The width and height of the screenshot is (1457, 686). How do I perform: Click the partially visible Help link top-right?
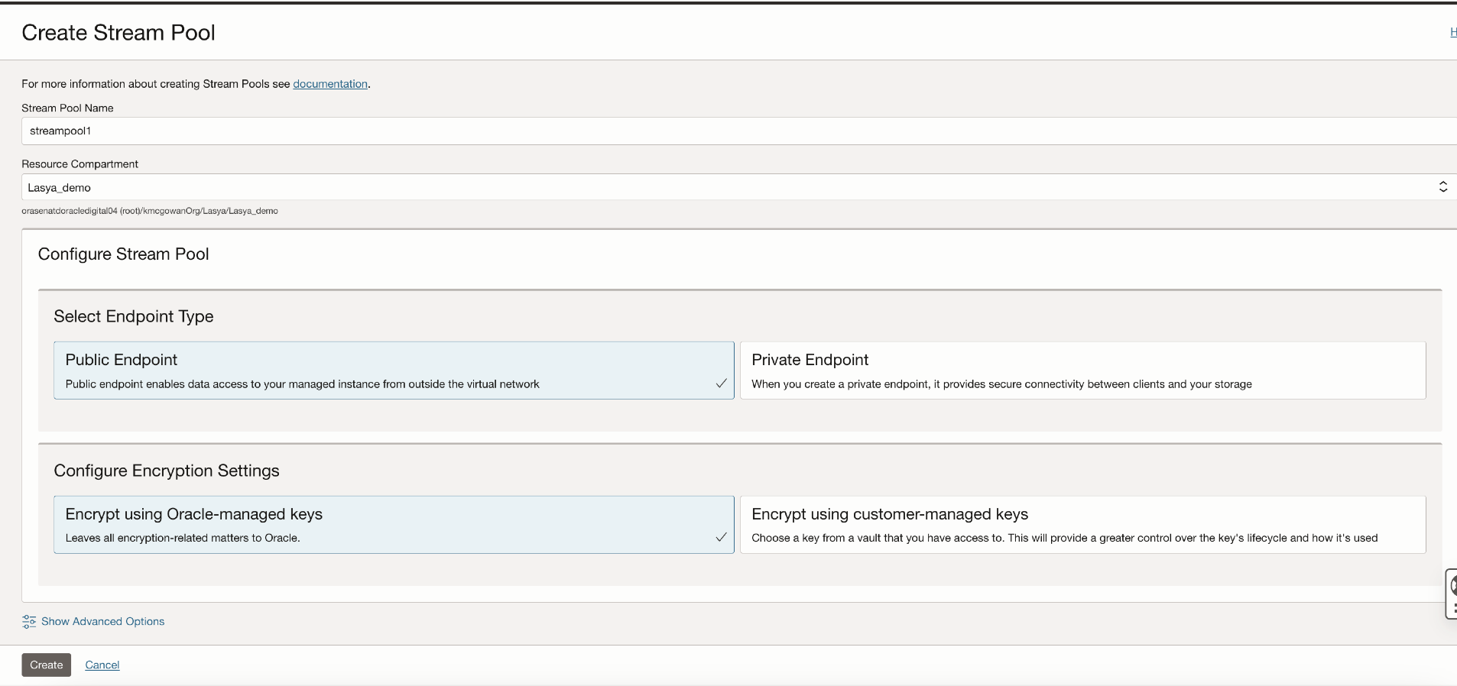pyautogui.click(x=1452, y=32)
